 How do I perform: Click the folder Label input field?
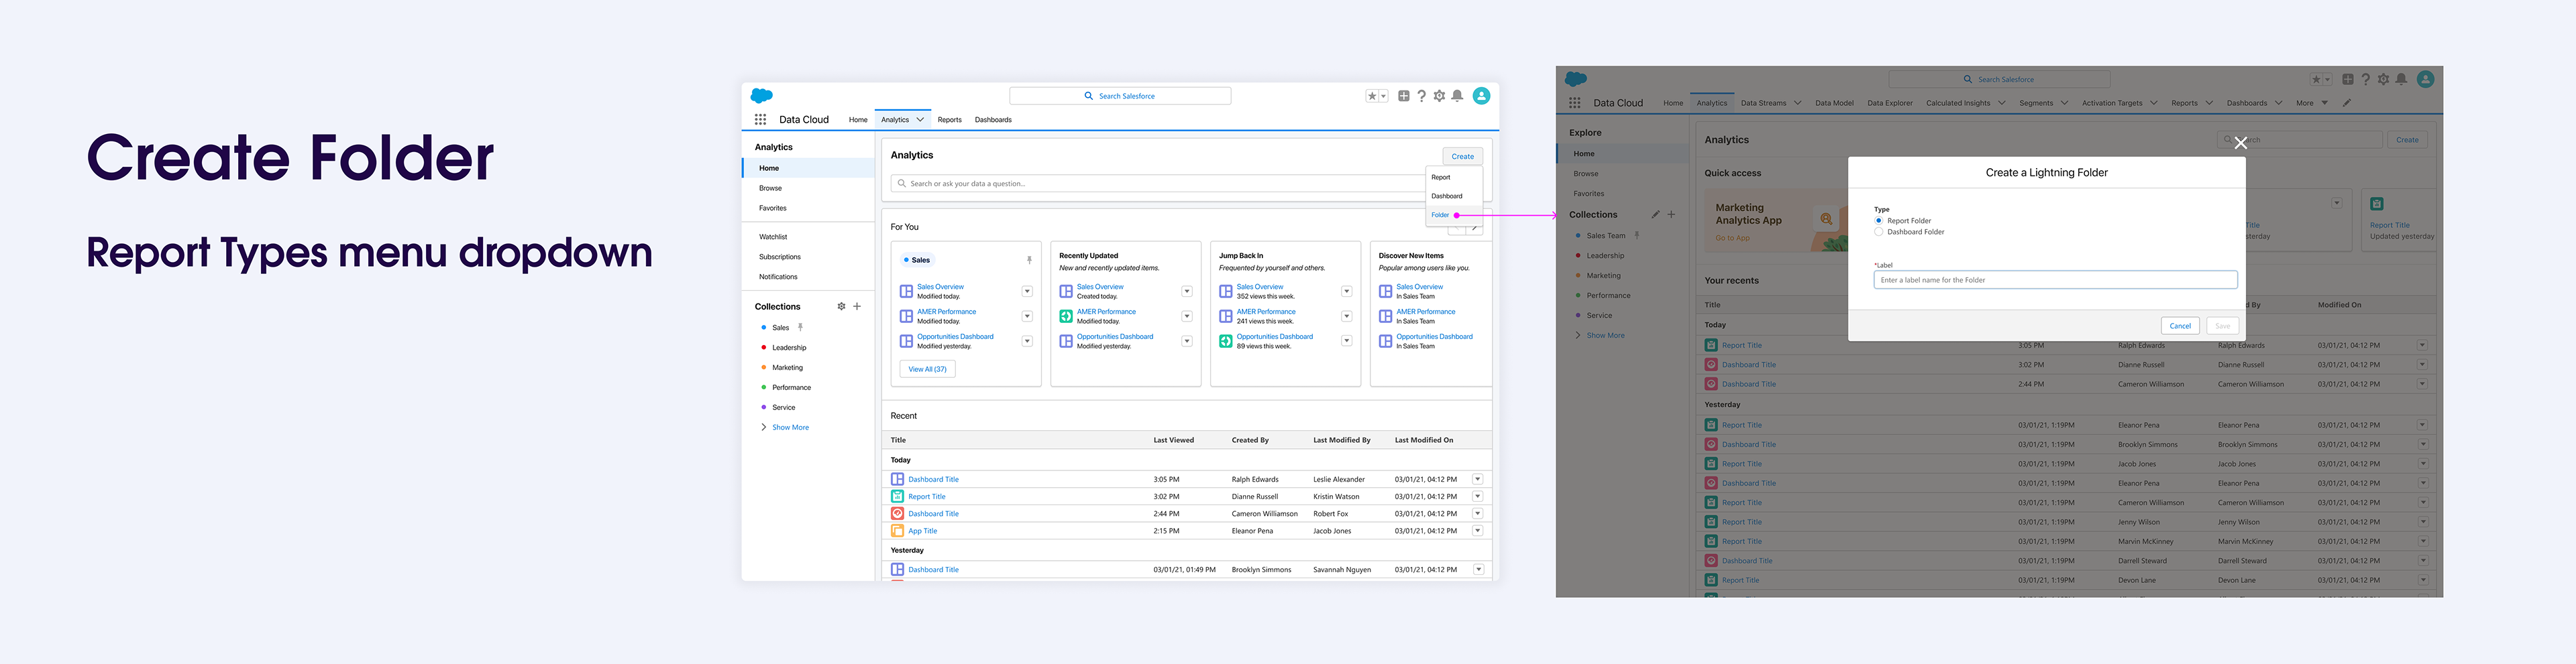pos(2055,279)
